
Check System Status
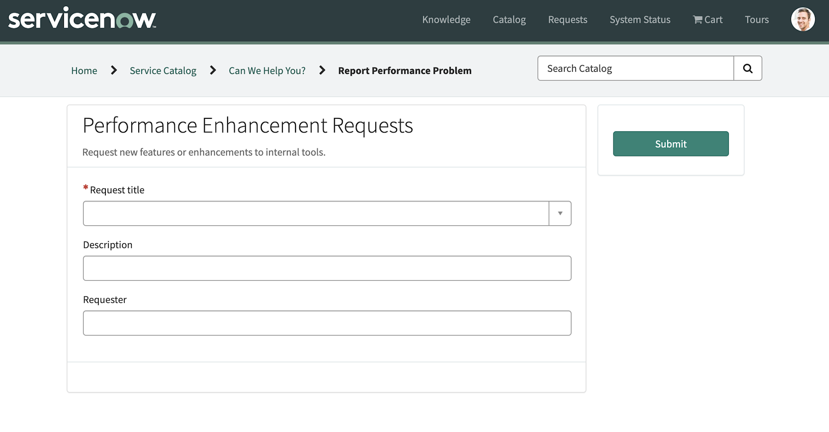point(640,19)
